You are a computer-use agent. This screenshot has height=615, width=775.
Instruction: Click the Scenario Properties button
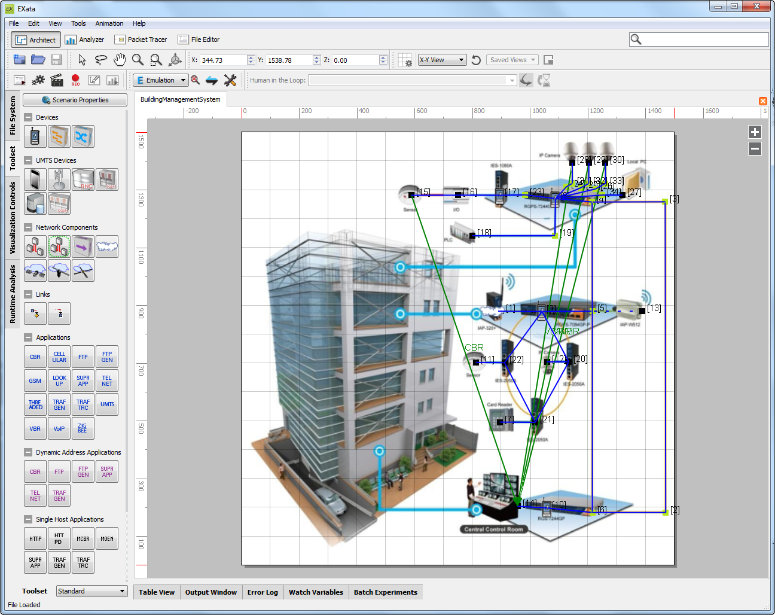point(75,100)
